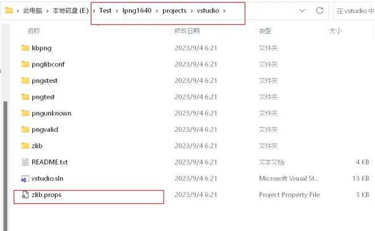Click the left navigation pane scrollbar
The height and width of the screenshot is (231, 375).
click(5, 166)
